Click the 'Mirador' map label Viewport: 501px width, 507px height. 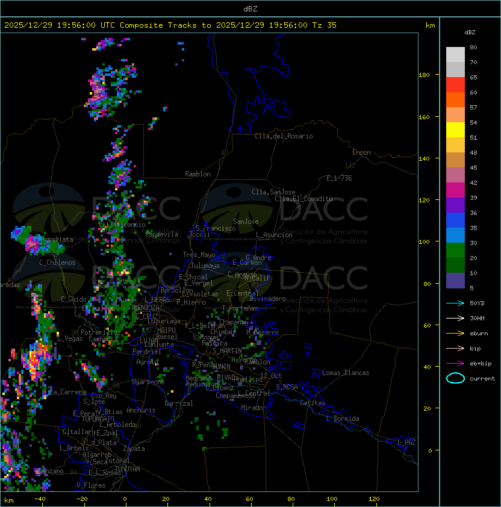coord(254,408)
